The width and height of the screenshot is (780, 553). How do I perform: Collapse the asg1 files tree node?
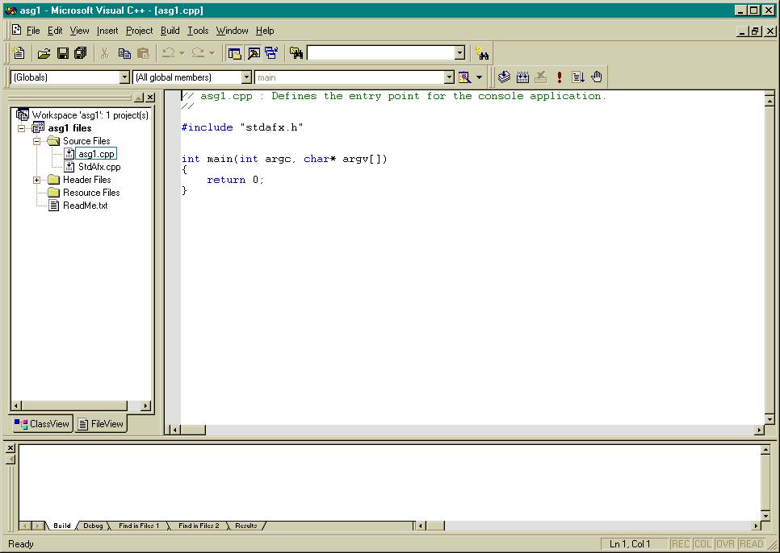pyautogui.click(x=21, y=128)
